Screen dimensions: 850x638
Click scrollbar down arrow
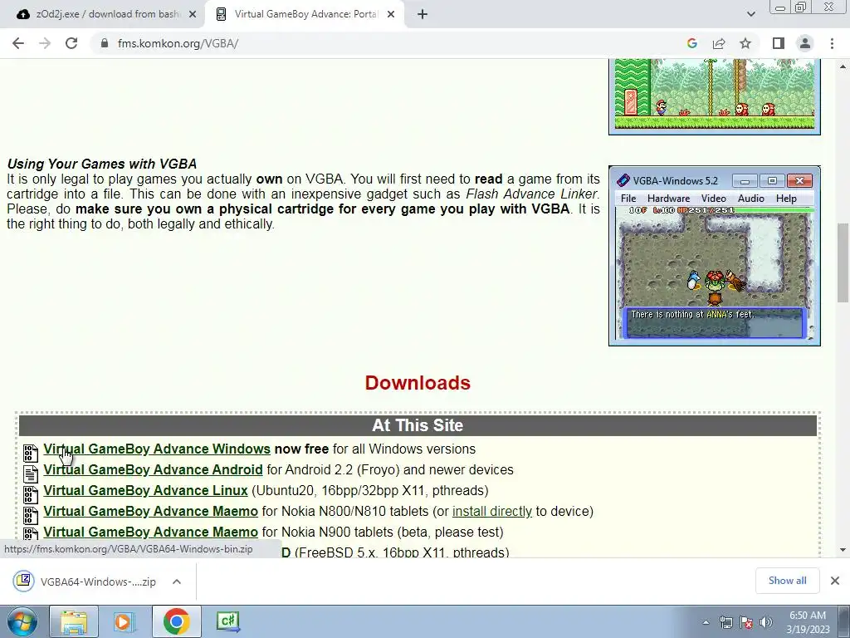point(843,550)
